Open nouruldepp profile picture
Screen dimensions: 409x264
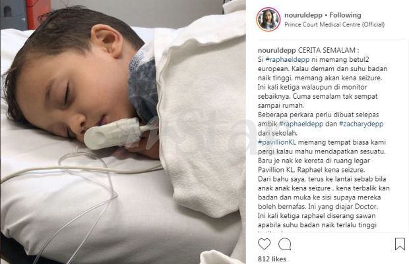click(x=268, y=20)
